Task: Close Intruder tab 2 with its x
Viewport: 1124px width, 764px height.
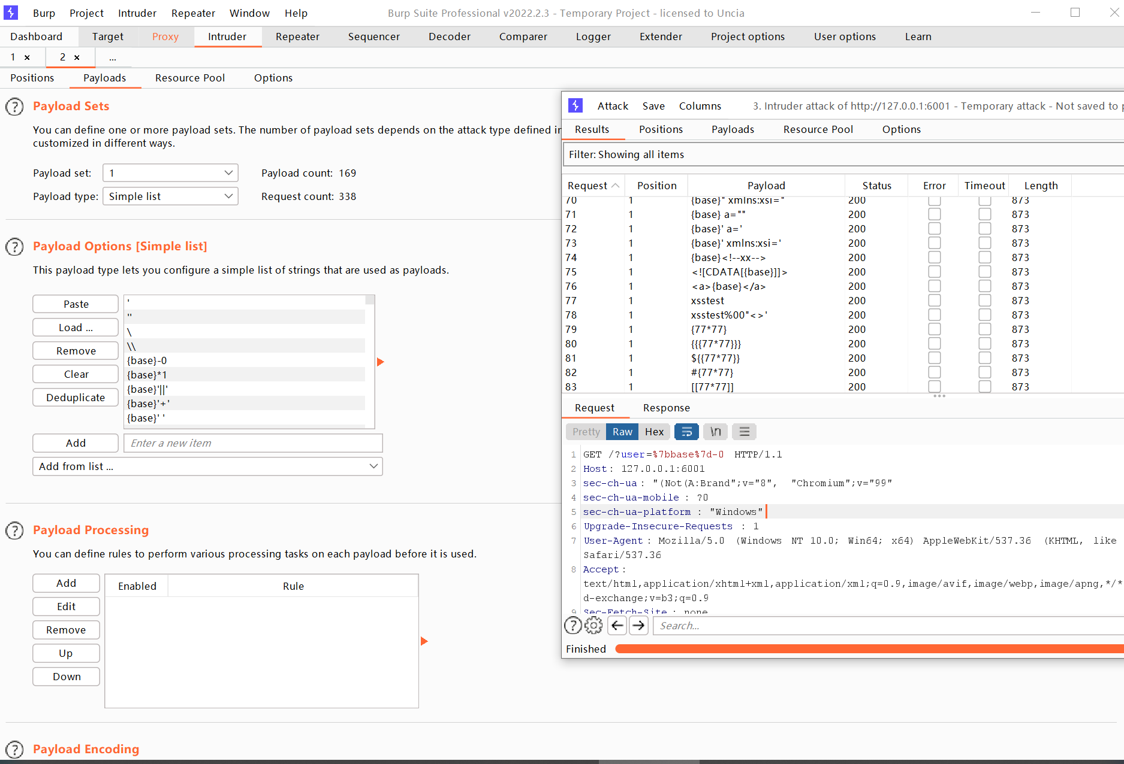Action: [x=77, y=57]
